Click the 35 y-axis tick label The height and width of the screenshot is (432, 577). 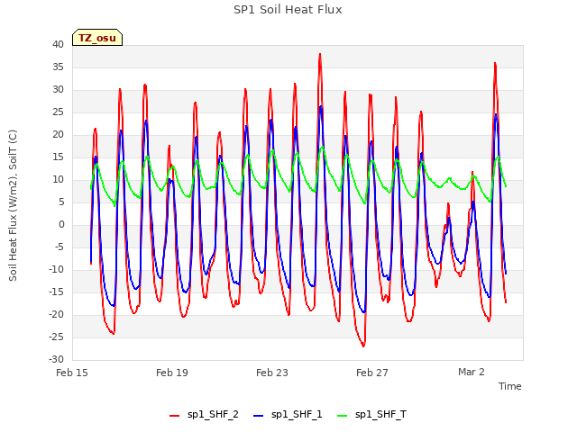pos(58,67)
